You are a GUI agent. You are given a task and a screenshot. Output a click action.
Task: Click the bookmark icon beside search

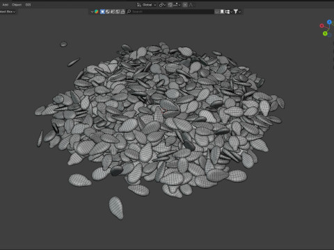pyautogui.click(x=222, y=12)
